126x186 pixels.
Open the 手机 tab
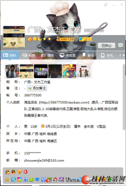pyautogui.click(x=107, y=55)
